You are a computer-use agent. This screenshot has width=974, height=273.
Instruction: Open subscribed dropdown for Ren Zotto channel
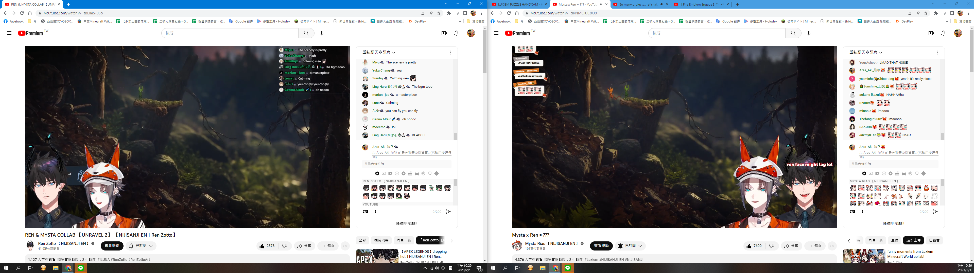pos(141,246)
